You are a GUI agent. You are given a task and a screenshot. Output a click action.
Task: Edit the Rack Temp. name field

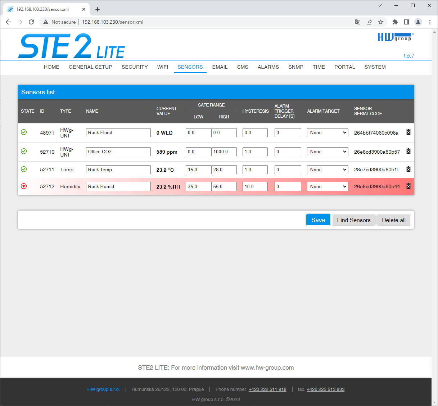point(118,170)
